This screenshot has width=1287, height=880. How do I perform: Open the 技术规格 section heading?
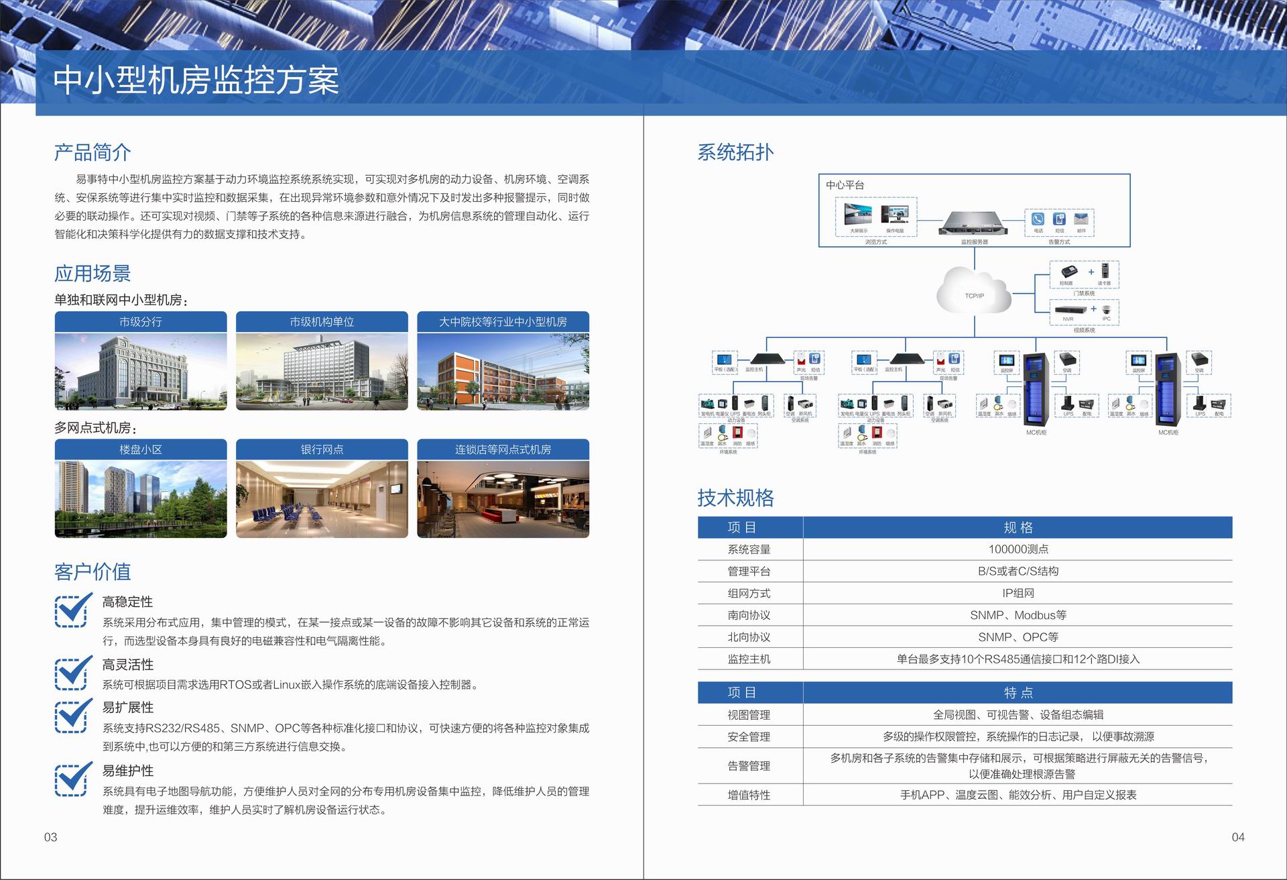[735, 499]
